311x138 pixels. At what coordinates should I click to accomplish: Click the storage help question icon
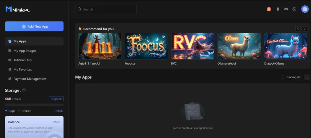24,90
